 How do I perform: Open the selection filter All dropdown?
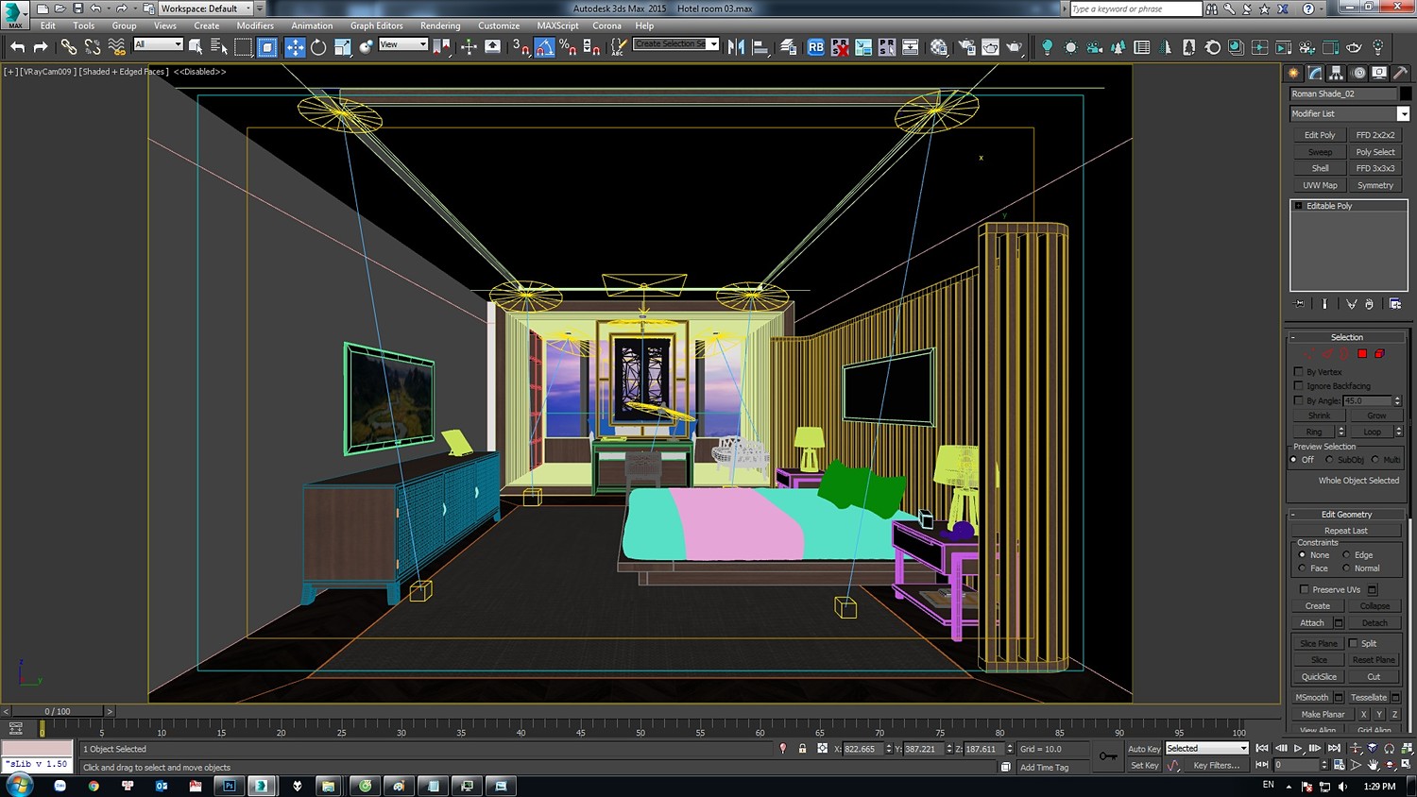click(x=158, y=44)
